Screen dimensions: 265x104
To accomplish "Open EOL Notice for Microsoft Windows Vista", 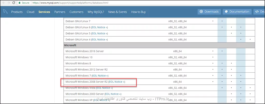I will coord(105,88).
